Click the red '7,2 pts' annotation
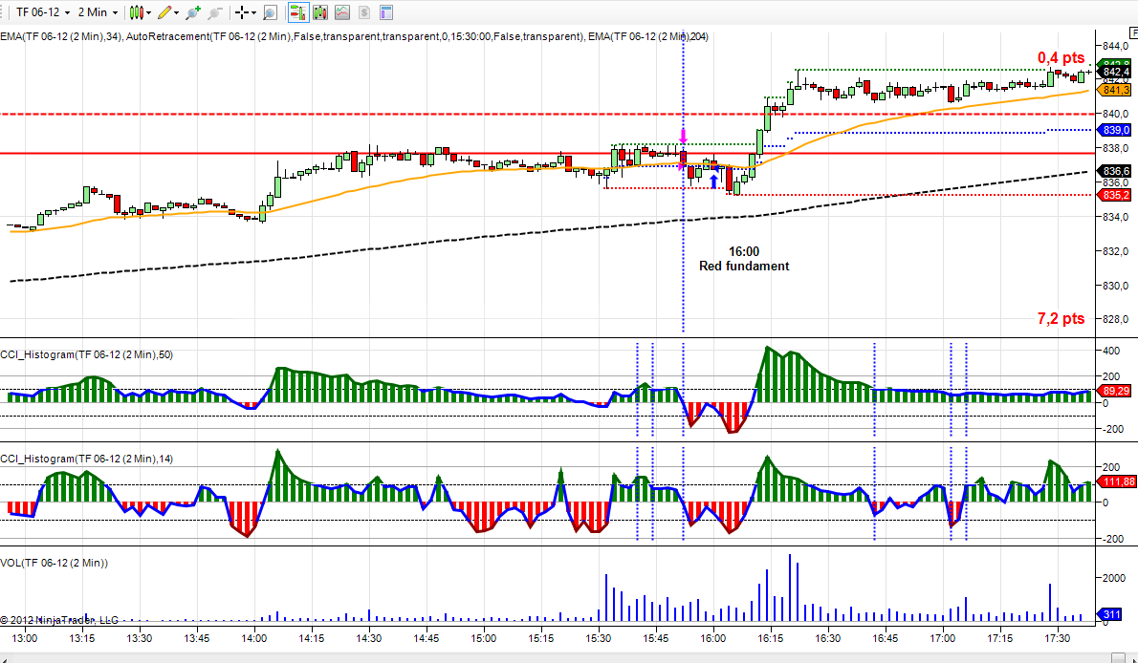Screen dimensions: 1138x663 click(x=1061, y=318)
